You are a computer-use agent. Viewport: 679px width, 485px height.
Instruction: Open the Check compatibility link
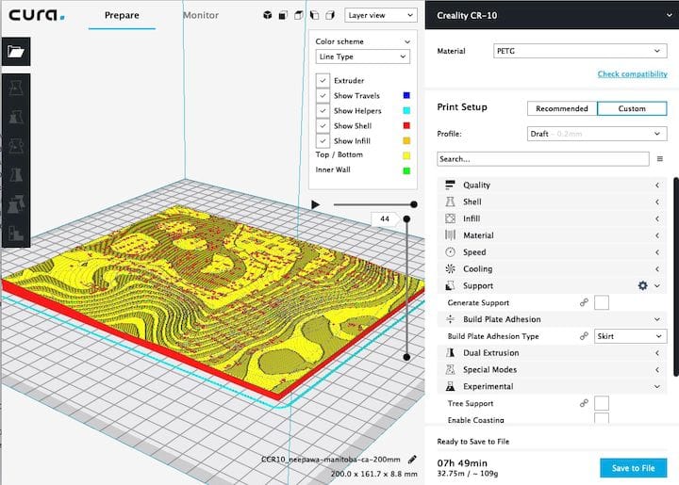pos(632,74)
